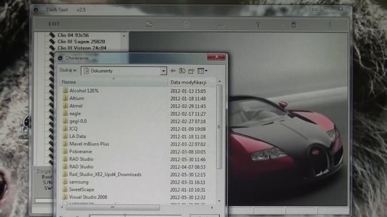Select the Visual Studio 2008 folder
Screen dimensions: 387x217
pos(88,197)
